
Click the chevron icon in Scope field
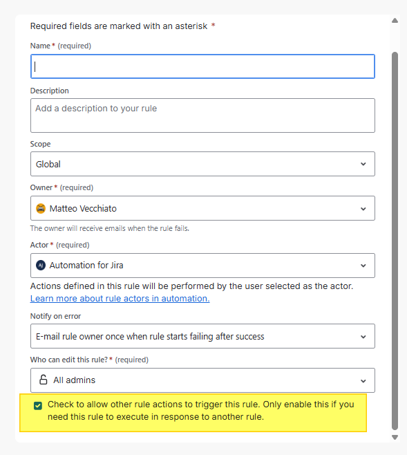pyautogui.click(x=363, y=164)
